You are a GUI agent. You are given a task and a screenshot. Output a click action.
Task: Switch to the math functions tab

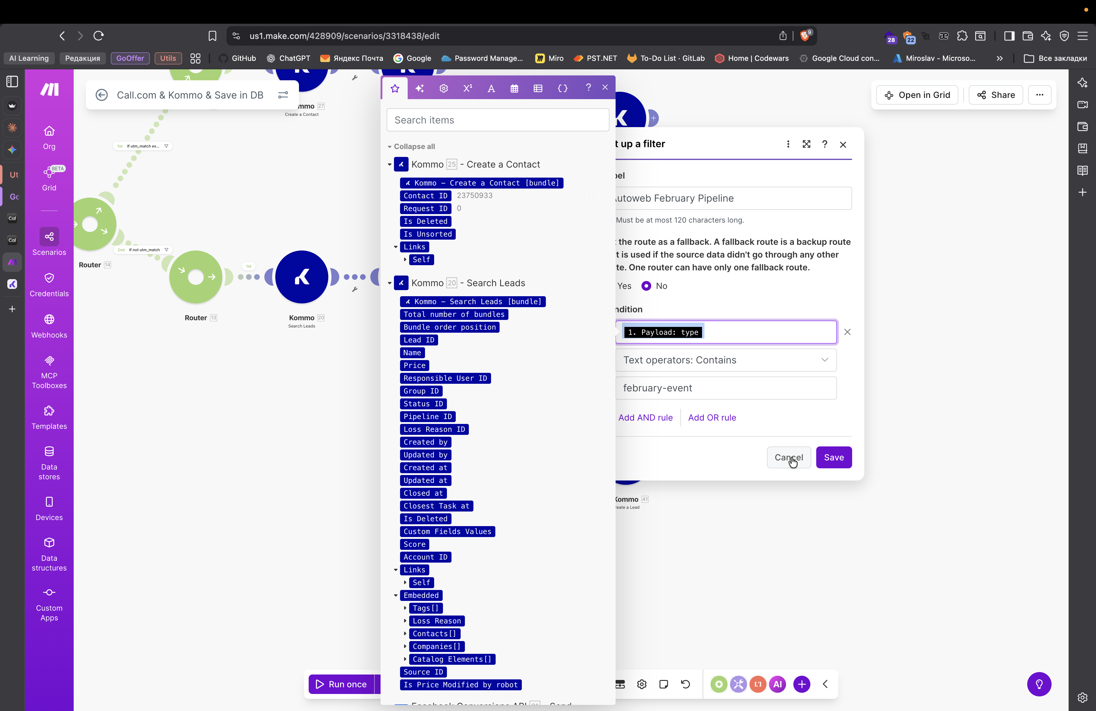tap(467, 88)
